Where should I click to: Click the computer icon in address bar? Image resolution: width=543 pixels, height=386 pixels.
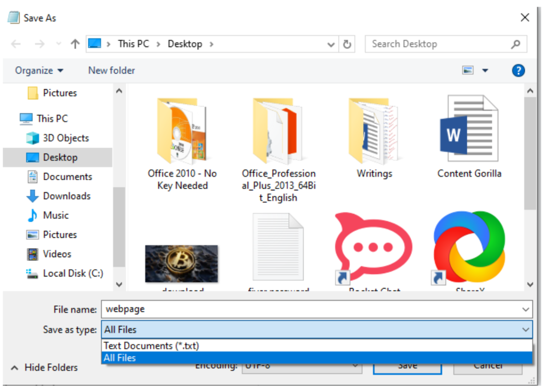point(95,44)
